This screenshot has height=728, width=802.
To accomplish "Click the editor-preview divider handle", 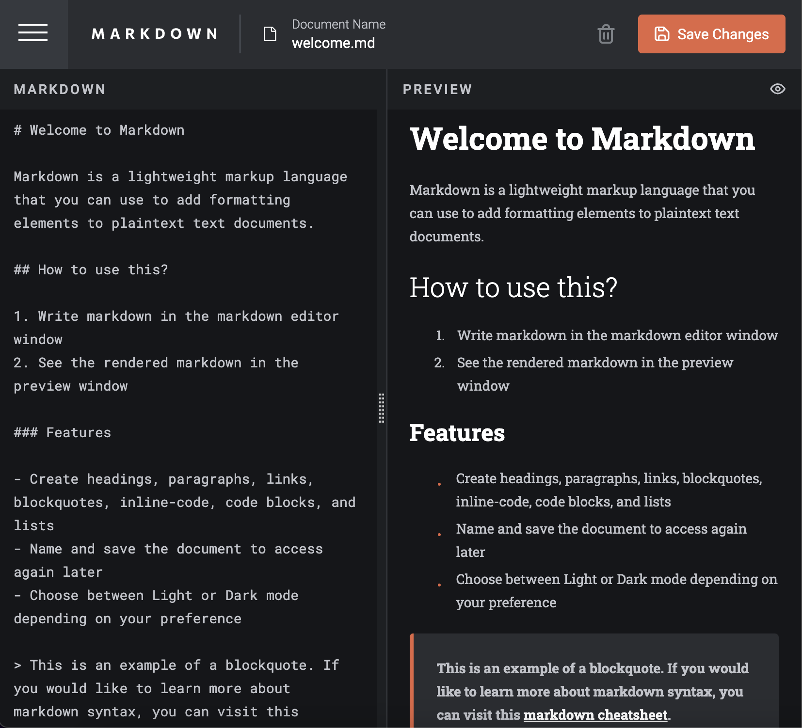I will pyautogui.click(x=382, y=408).
